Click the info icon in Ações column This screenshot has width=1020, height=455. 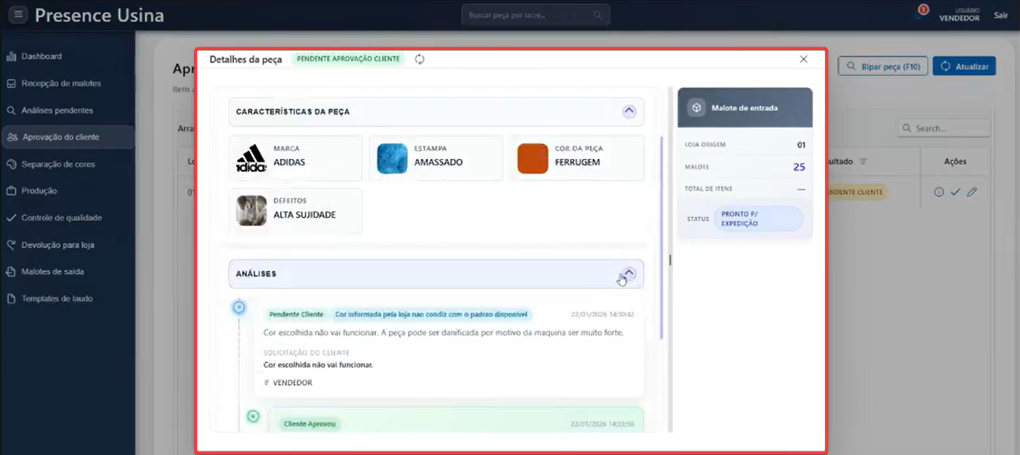[x=939, y=192]
